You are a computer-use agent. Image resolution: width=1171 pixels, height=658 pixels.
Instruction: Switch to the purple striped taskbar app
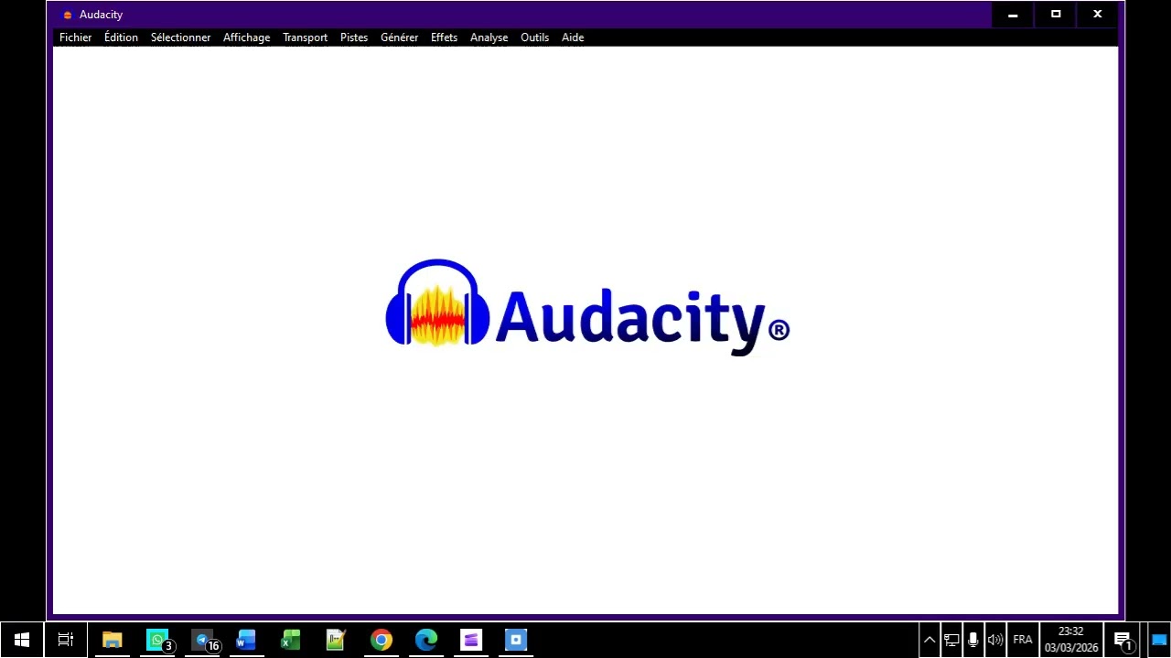[x=471, y=640]
